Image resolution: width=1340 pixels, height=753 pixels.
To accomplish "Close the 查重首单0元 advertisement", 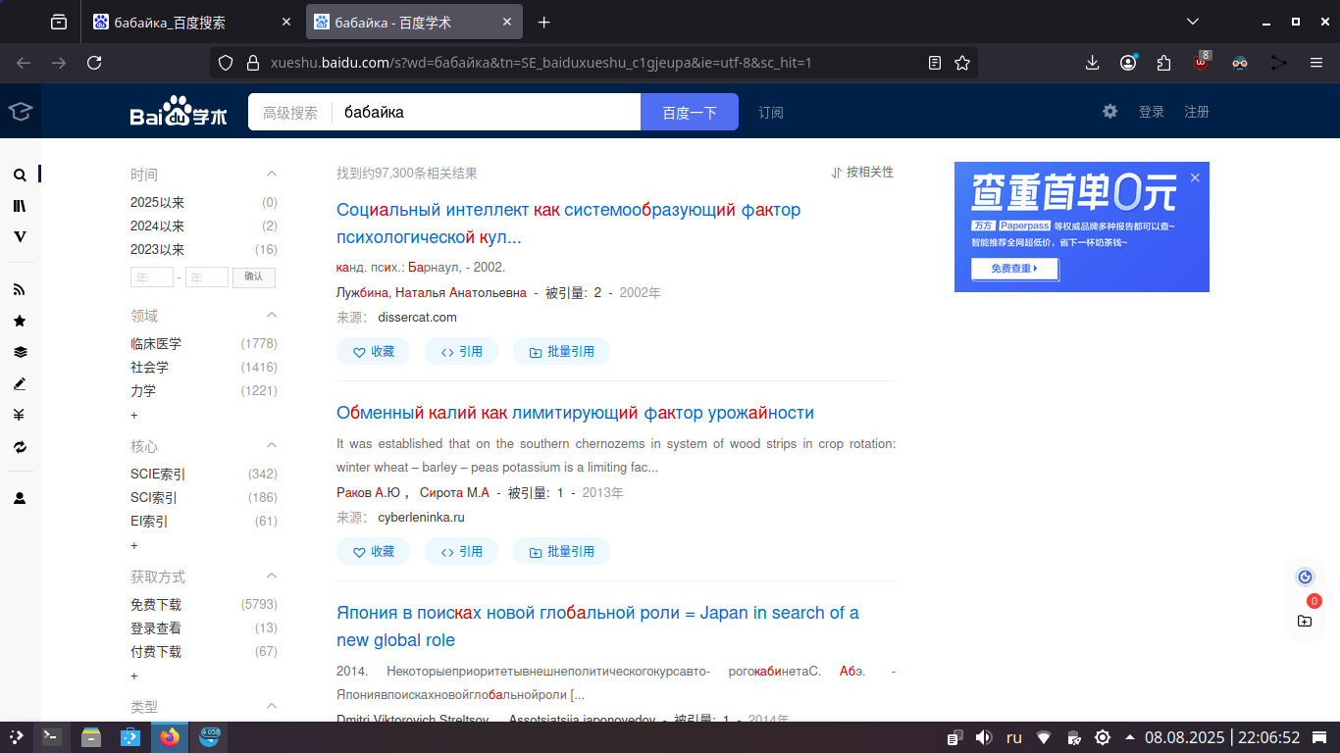I will 1195,177.
